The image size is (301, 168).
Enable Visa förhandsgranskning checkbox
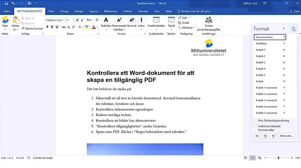tap(255, 120)
